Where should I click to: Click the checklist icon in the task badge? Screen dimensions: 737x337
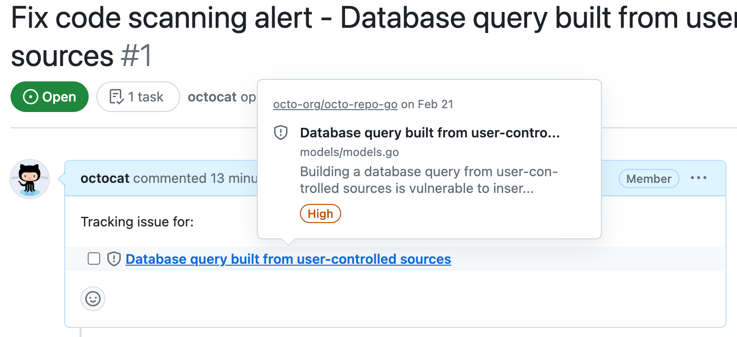click(x=115, y=96)
